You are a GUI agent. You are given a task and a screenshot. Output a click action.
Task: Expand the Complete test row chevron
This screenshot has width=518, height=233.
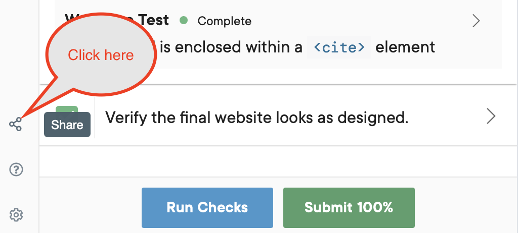(x=476, y=21)
